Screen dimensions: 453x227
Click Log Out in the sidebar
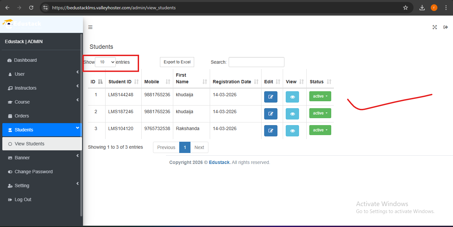pyautogui.click(x=42, y=199)
